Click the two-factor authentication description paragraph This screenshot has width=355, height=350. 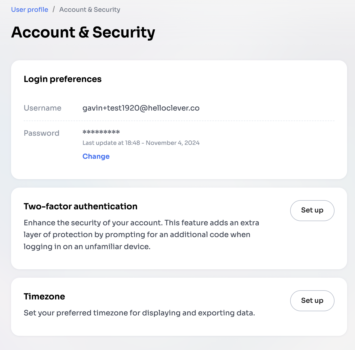141,234
